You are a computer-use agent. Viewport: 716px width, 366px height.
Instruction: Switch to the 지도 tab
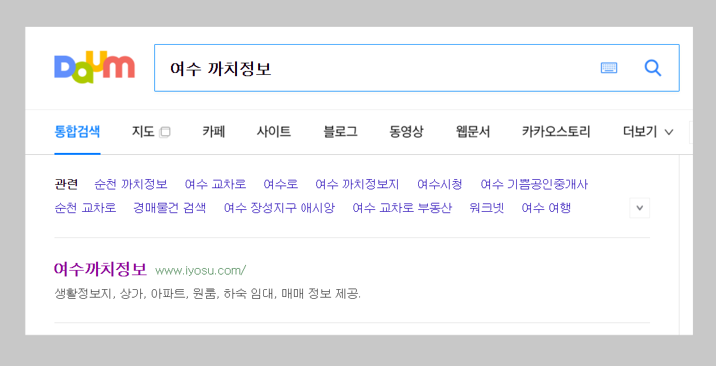[143, 132]
